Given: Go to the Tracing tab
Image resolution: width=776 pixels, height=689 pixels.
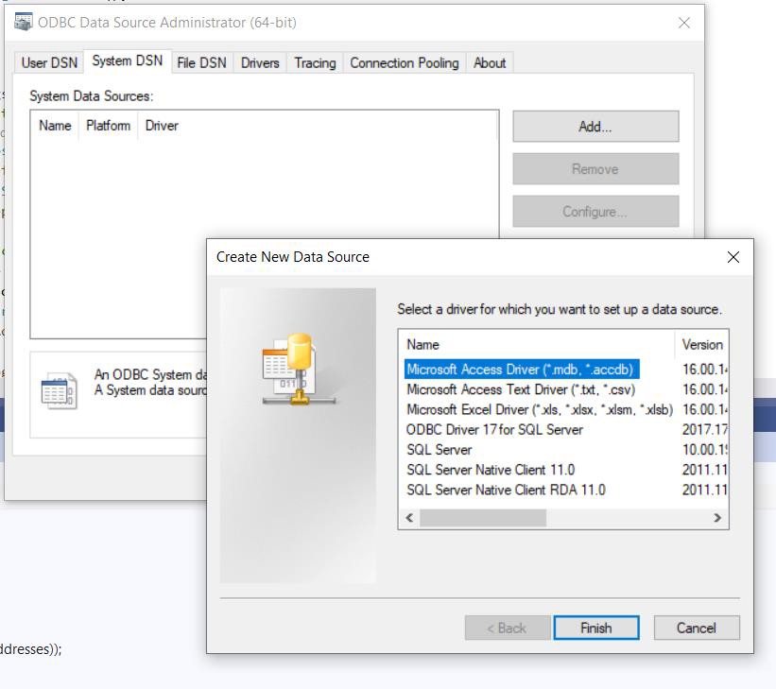Looking at the screenshot, I should (x=315, y=63).
